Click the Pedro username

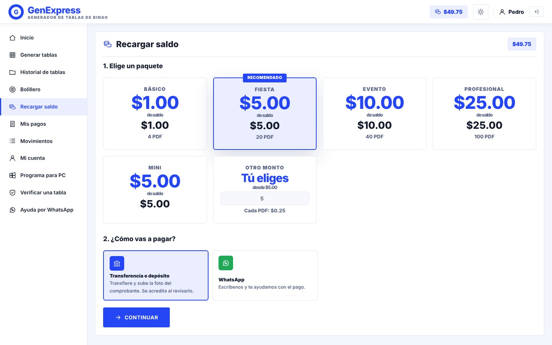(516, 12)
